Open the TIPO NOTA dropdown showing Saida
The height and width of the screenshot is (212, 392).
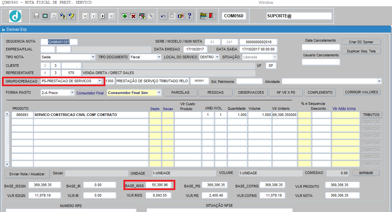pos(93,57)
